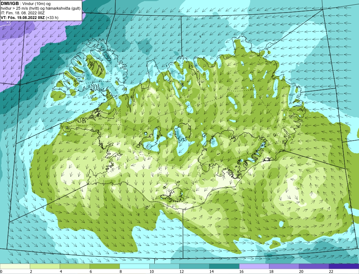The width and height of the screenshot is (359, 274).
Task: Click the 18–20 m/s legend swatch
Action: point(284,266)
